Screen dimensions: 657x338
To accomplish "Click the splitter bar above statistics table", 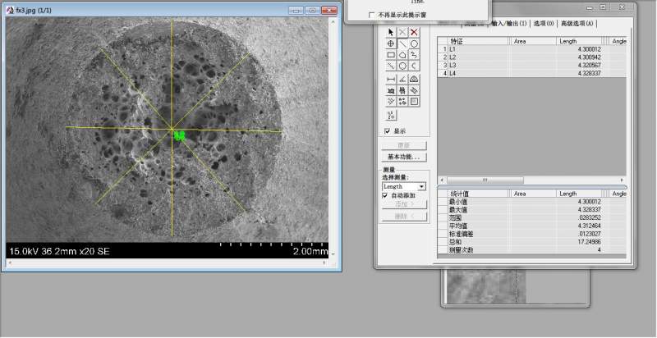I will (x=532, y=186).
